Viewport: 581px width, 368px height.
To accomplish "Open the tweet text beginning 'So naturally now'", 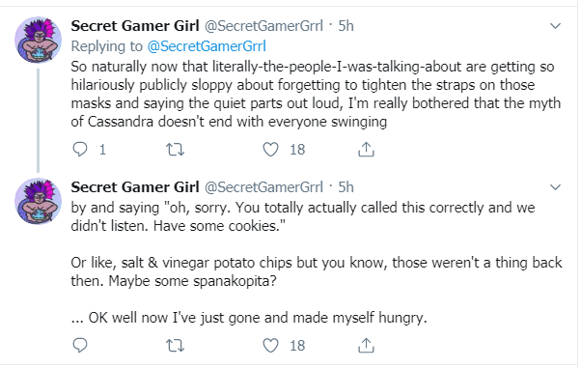I will 316,95.
